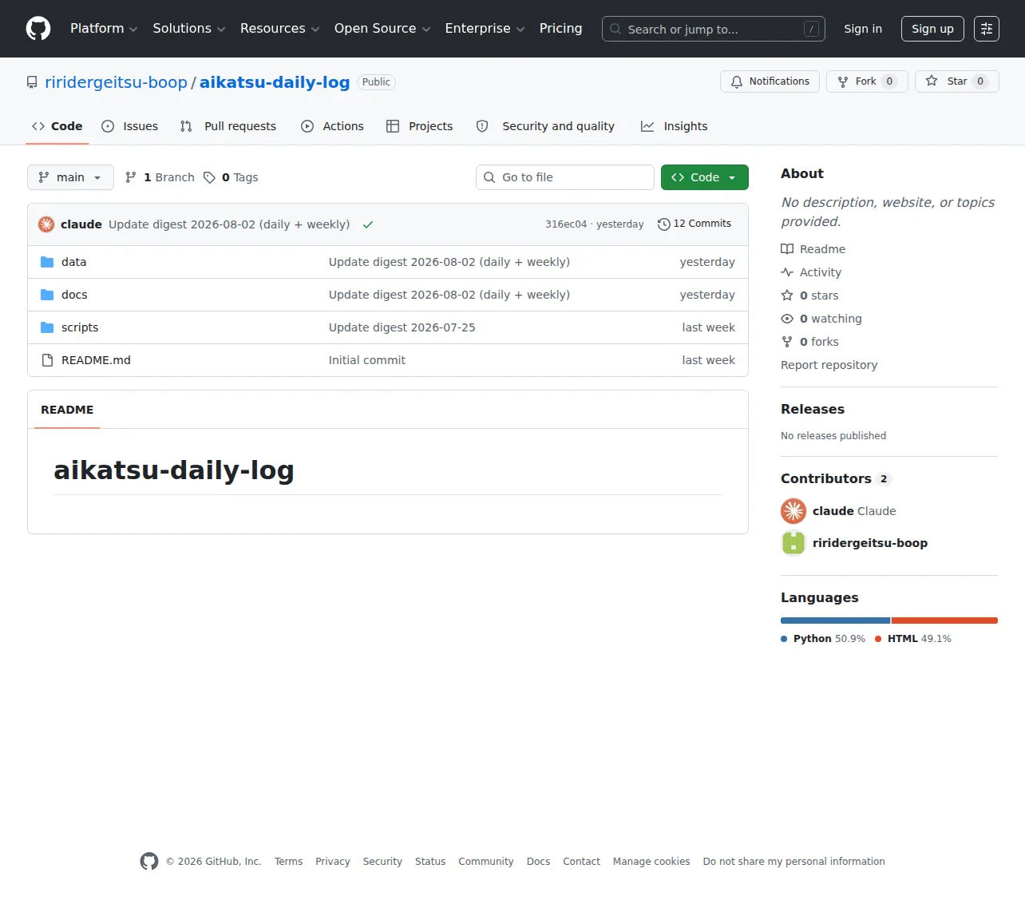Click the GitHub logo in header
The width and height of the screenshot is (1025, 904).
pyautogui.click(x=38, y=29)
